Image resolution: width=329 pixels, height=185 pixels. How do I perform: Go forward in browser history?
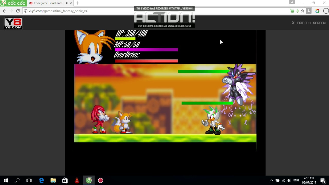coord(11,11)
